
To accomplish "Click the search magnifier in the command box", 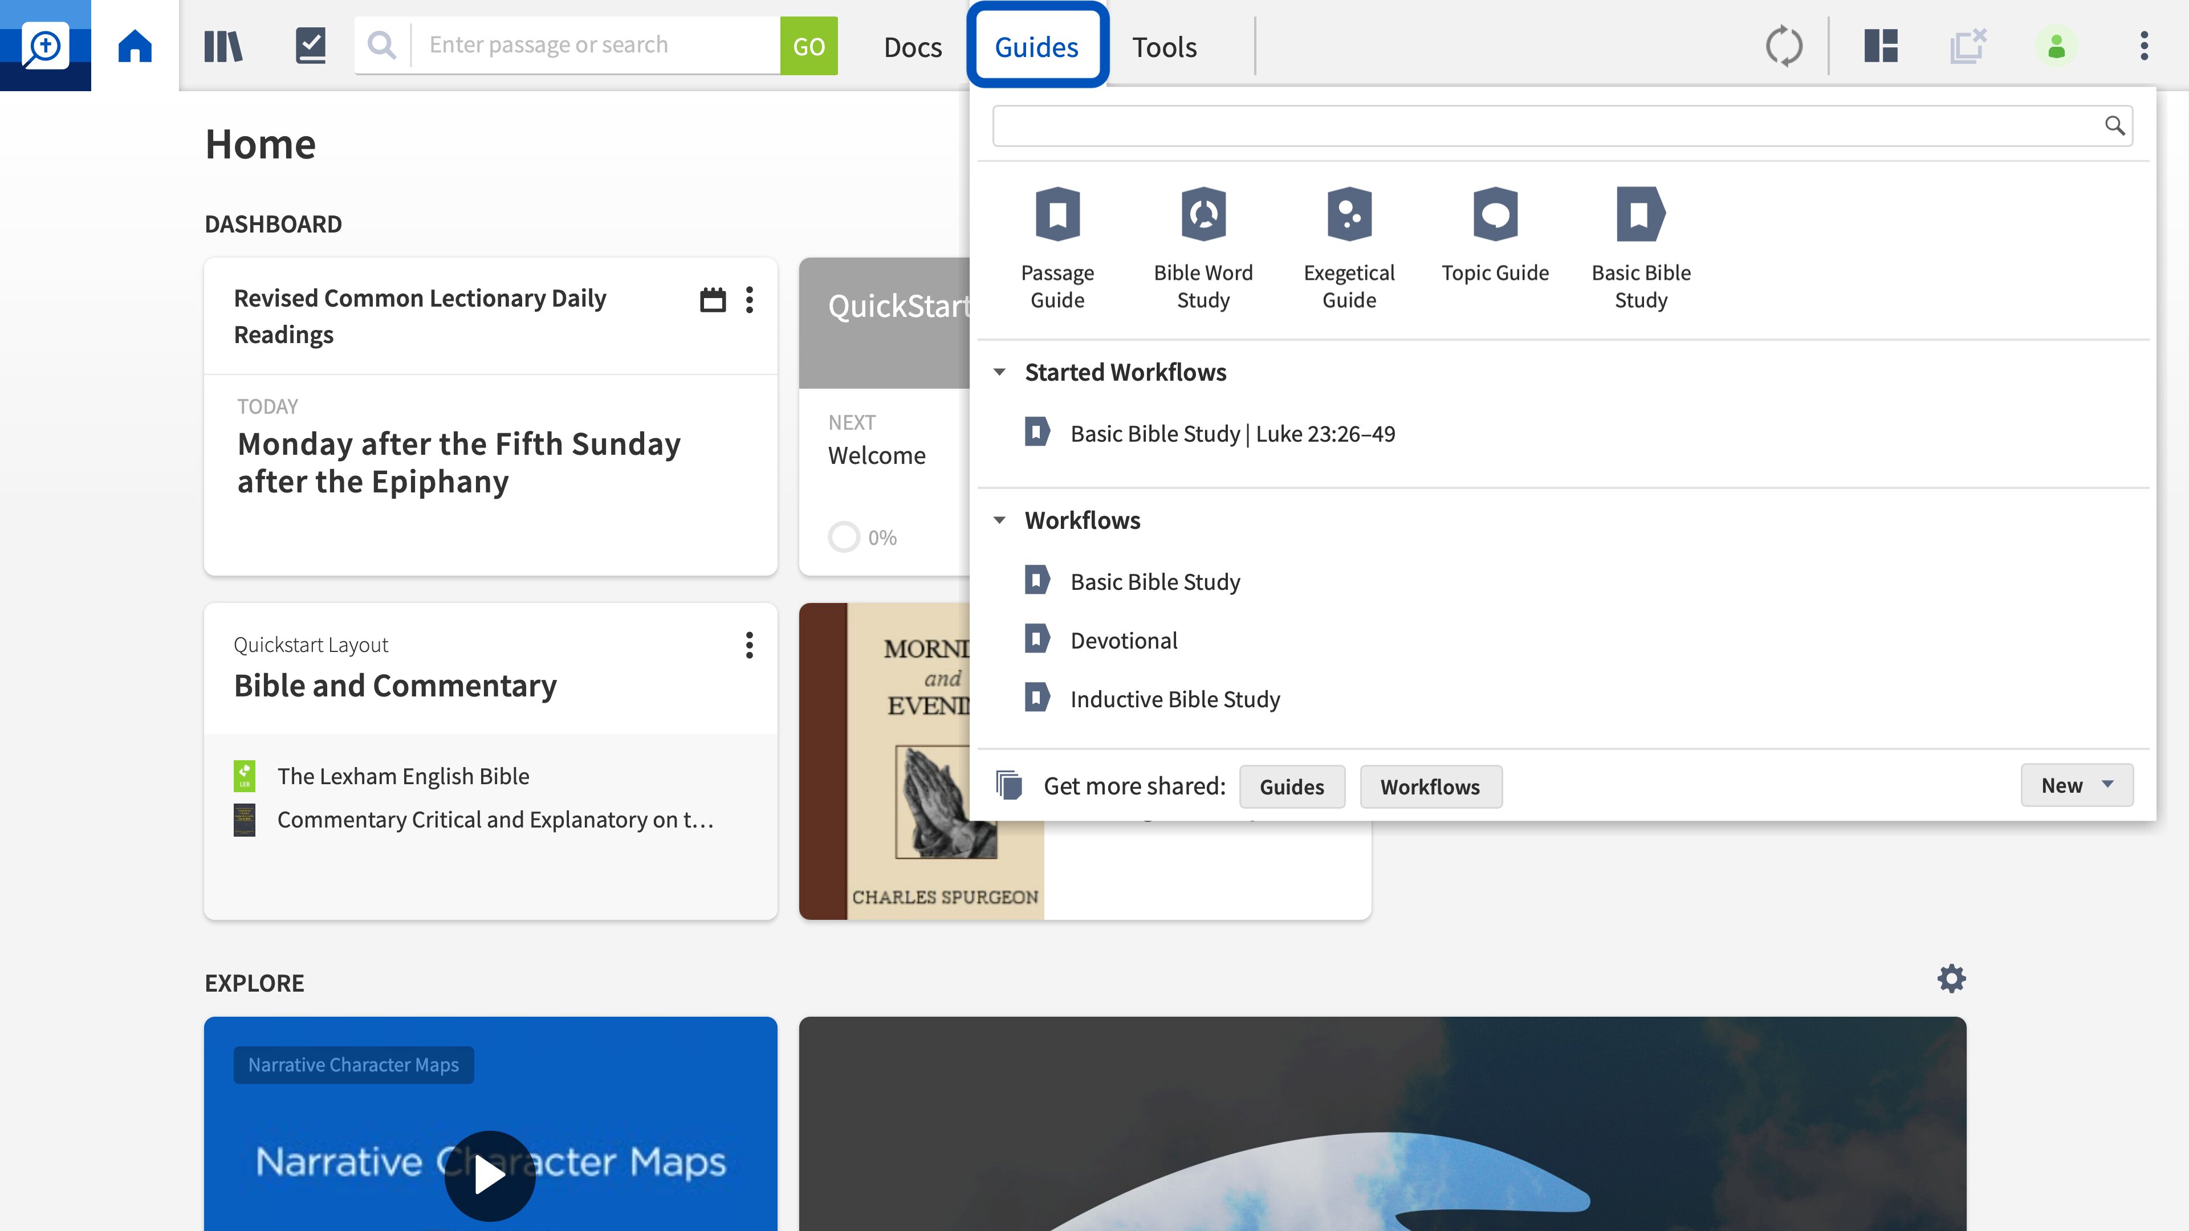I will click(x=381, y=45).
